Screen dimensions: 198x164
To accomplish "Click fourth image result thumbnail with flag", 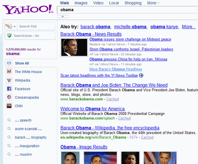I will [160, 158].
